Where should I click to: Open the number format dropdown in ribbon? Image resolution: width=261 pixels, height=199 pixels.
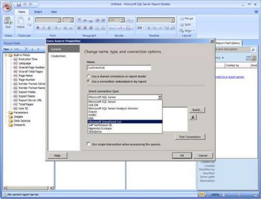(x=172, y=20)
